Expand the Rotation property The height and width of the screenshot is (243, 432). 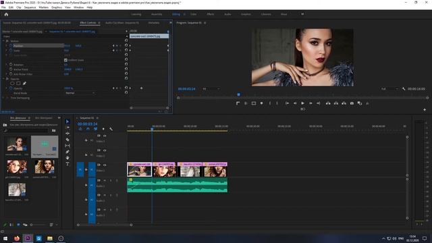coord(7,65)
